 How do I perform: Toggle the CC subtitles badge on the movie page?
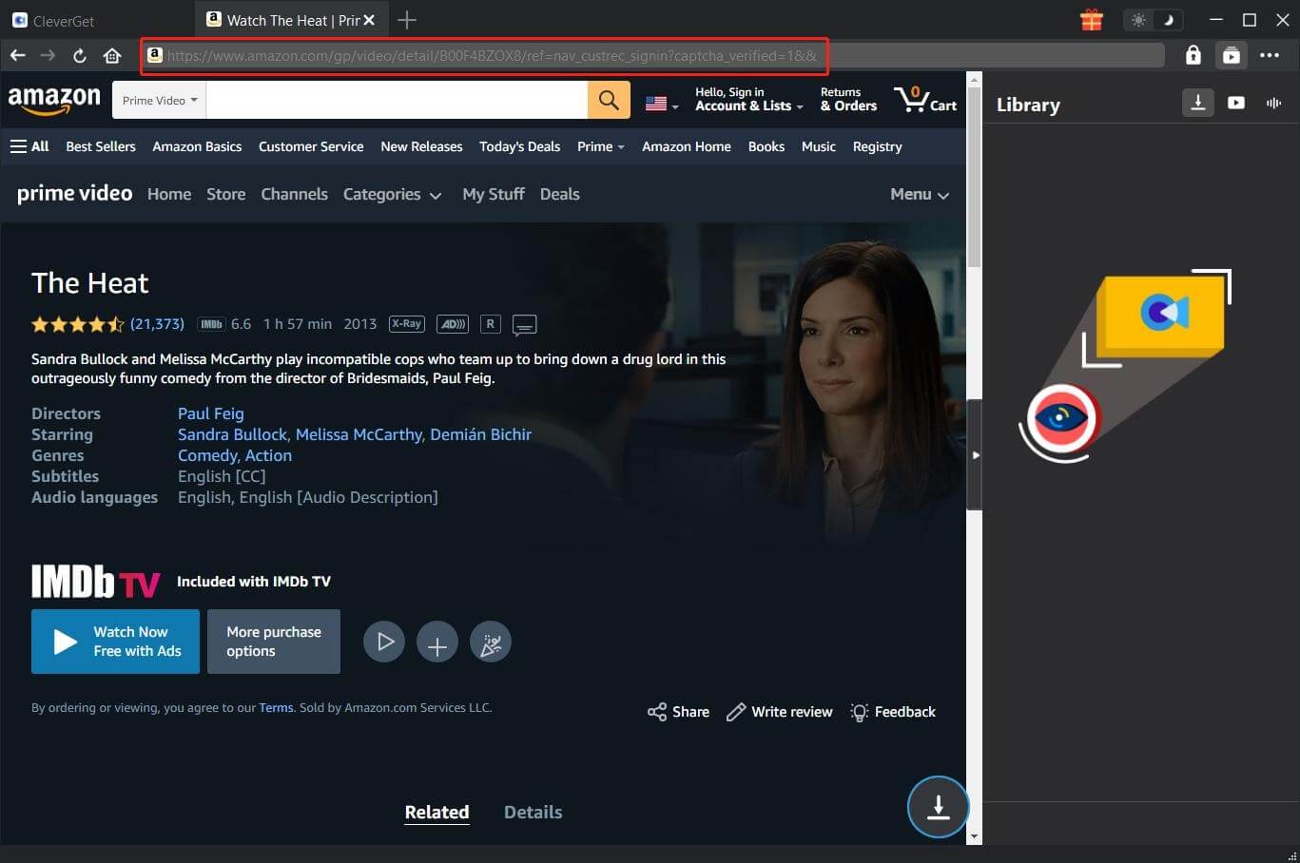524,324
